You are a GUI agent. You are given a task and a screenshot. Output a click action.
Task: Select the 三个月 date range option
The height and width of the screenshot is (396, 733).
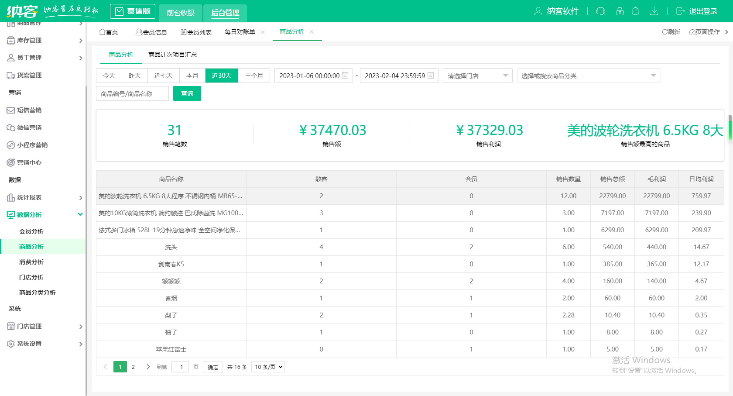254,76
